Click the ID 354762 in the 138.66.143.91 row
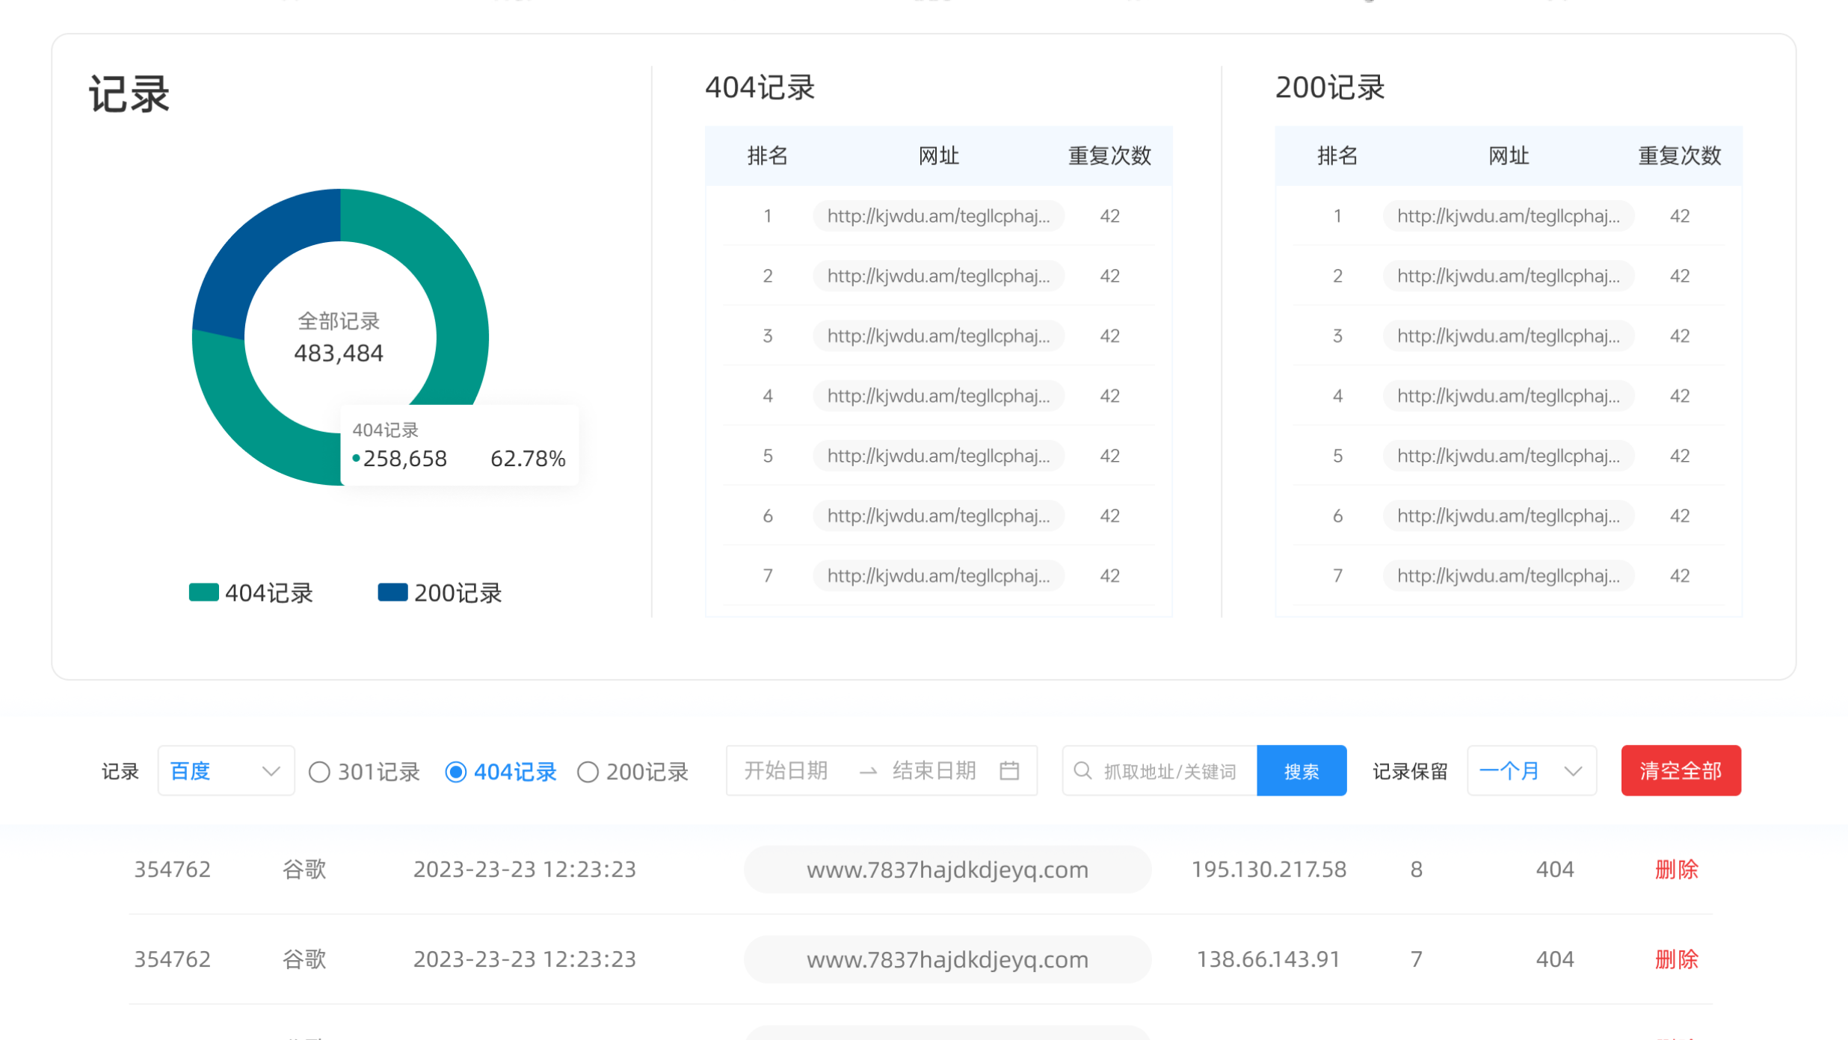The width and height of the screenshot is (1848, 1040). [x=172, y=959]
